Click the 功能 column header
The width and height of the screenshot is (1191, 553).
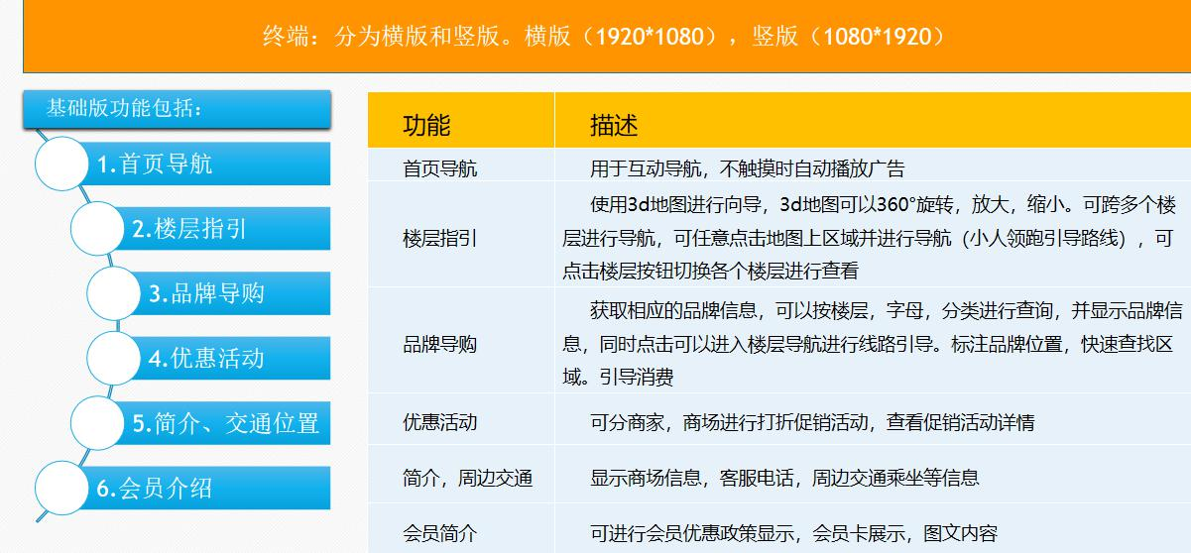[426, 125]
